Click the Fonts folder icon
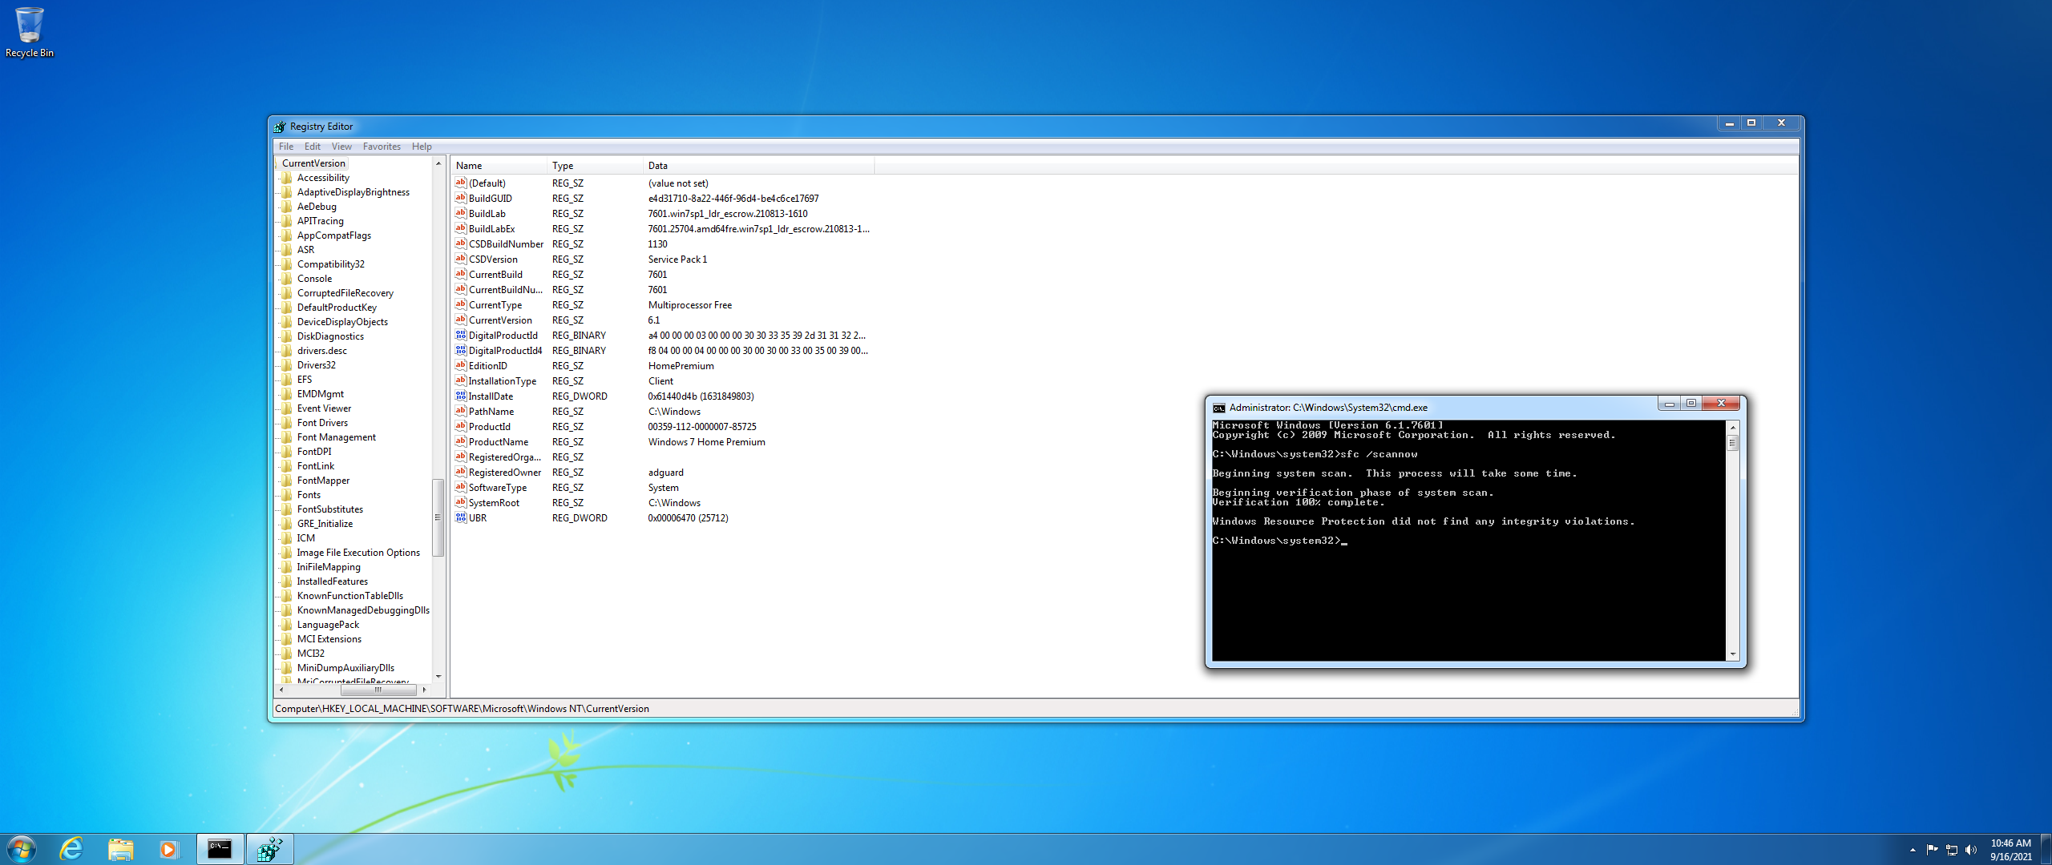2052x865 pixels. (287, 495)
